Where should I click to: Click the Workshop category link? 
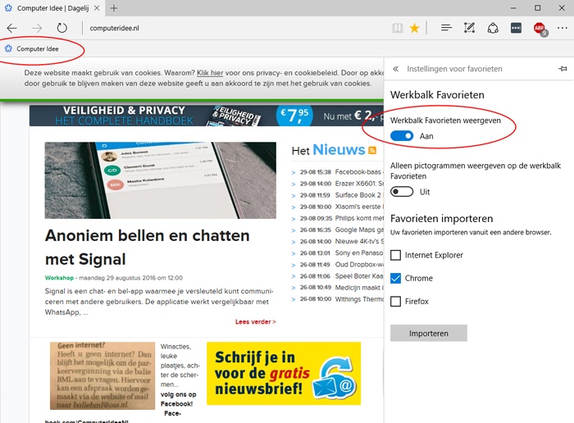coord(59,278)
